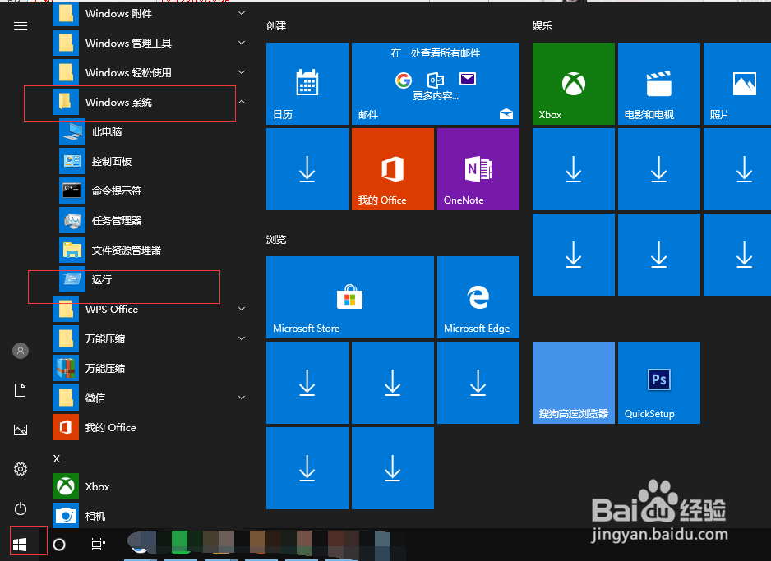771x561 pixels.
Task: Click the Power button icon
Action: click(x=21, y=508)
